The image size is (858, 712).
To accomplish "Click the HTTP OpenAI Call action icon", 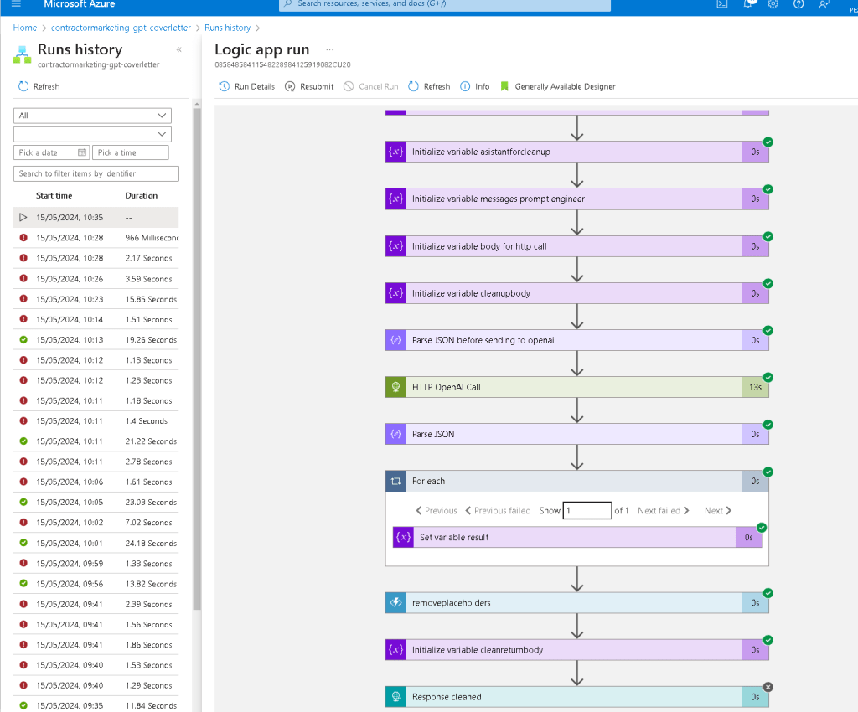I will click(x=395, y=387).
